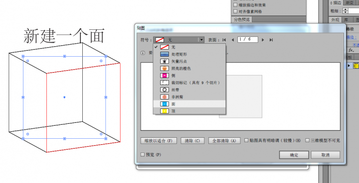
Task: Click 缩放以适合 (F) button
Action: tap(159, 141)
